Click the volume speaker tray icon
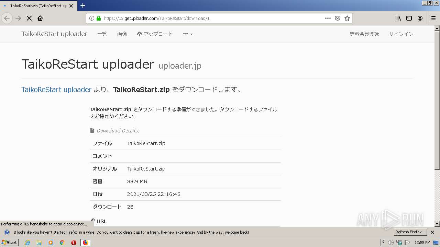 click(391, 243)
